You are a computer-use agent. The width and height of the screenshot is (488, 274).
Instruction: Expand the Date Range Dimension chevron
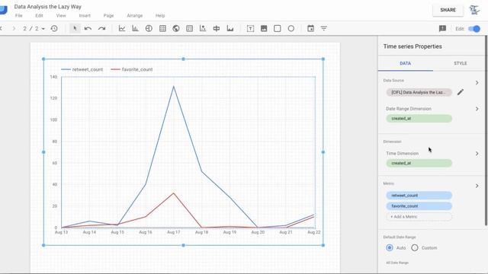(477, 109)
